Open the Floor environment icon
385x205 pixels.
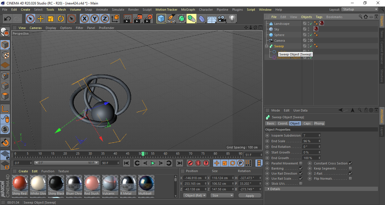click(212, 19)
